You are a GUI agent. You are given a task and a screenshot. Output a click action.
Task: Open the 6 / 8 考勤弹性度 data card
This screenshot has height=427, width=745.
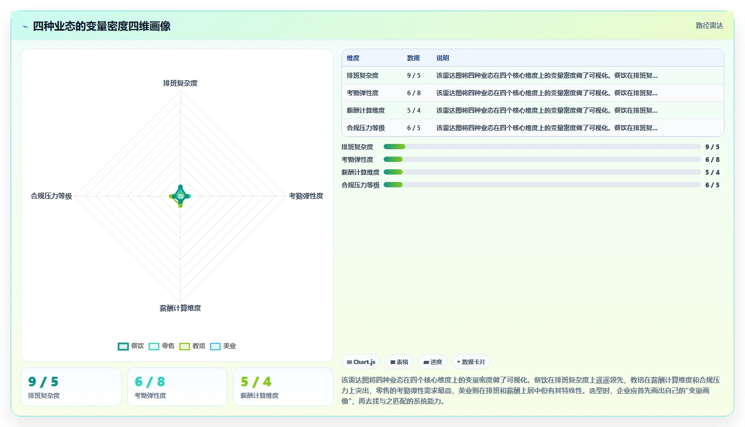click(177, 387)
